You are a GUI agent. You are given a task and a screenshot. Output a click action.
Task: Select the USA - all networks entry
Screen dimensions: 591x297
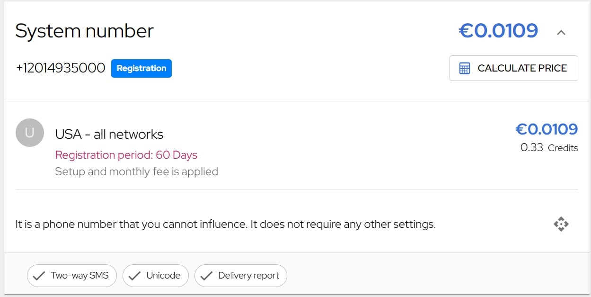point(109,135)
